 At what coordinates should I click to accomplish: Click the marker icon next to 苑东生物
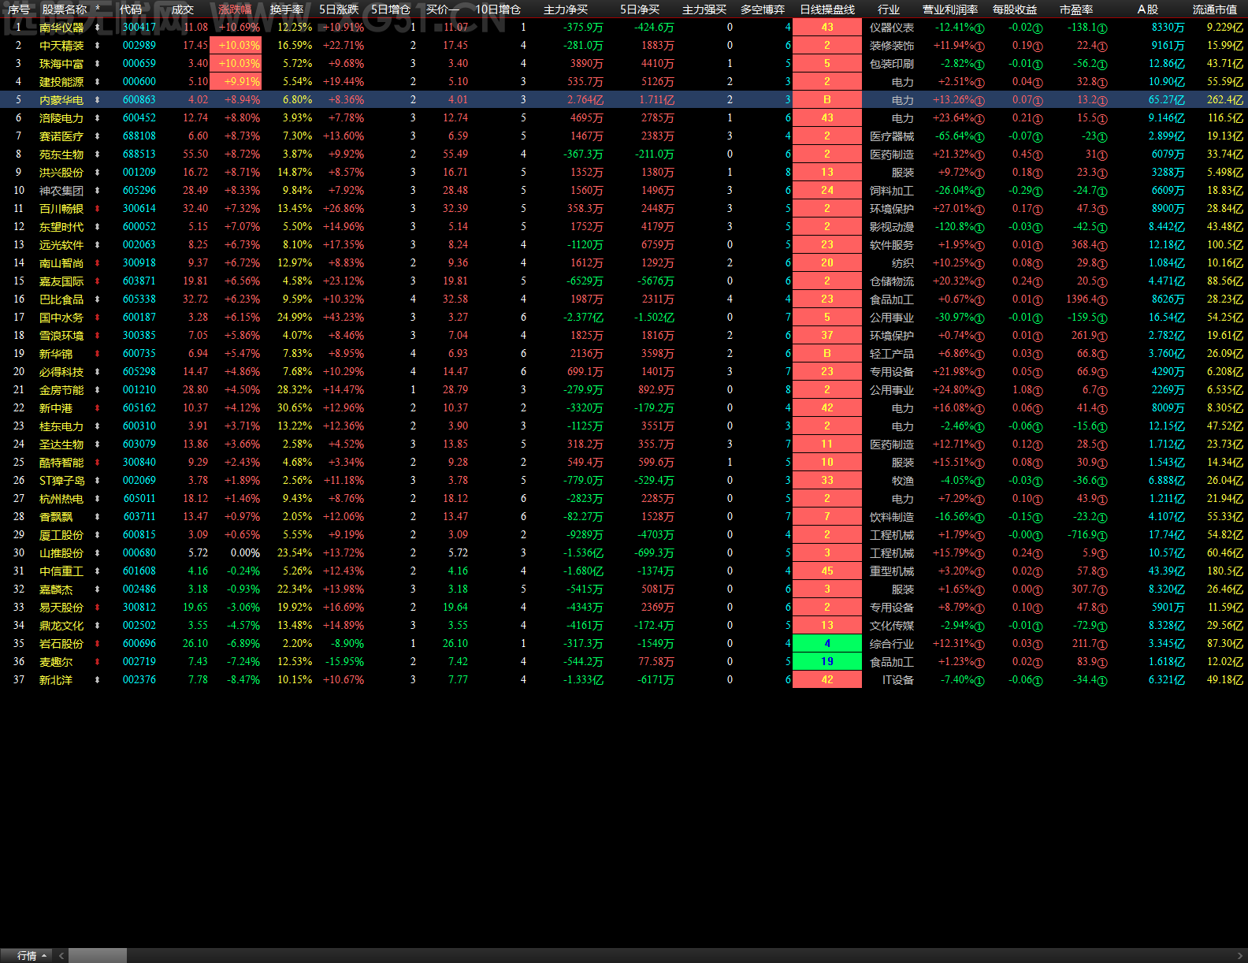98,154
